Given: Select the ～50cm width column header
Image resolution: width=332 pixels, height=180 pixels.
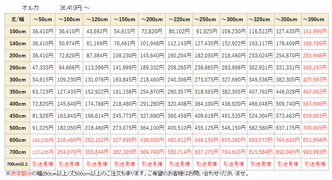Looking at the screenshot, I should (43, 19).
